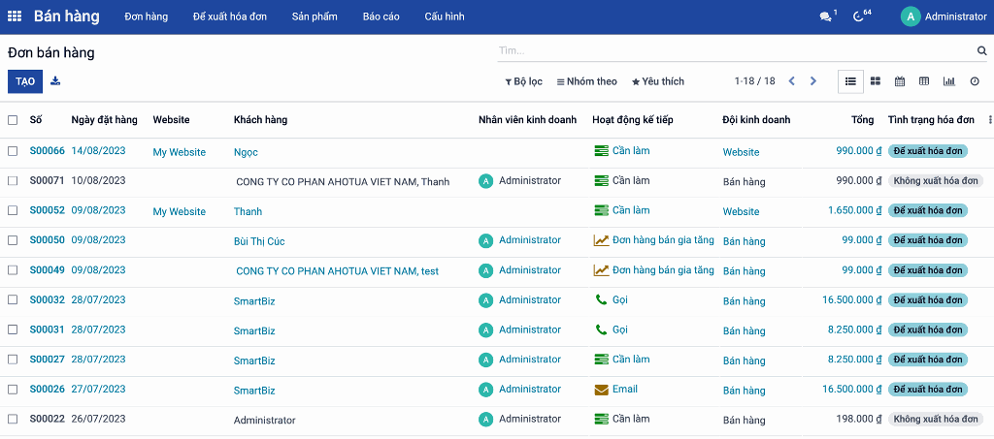Screen dimensions: 994x439
Task: Click My Website link on S00066 row
Action: [x=180, y=152]
